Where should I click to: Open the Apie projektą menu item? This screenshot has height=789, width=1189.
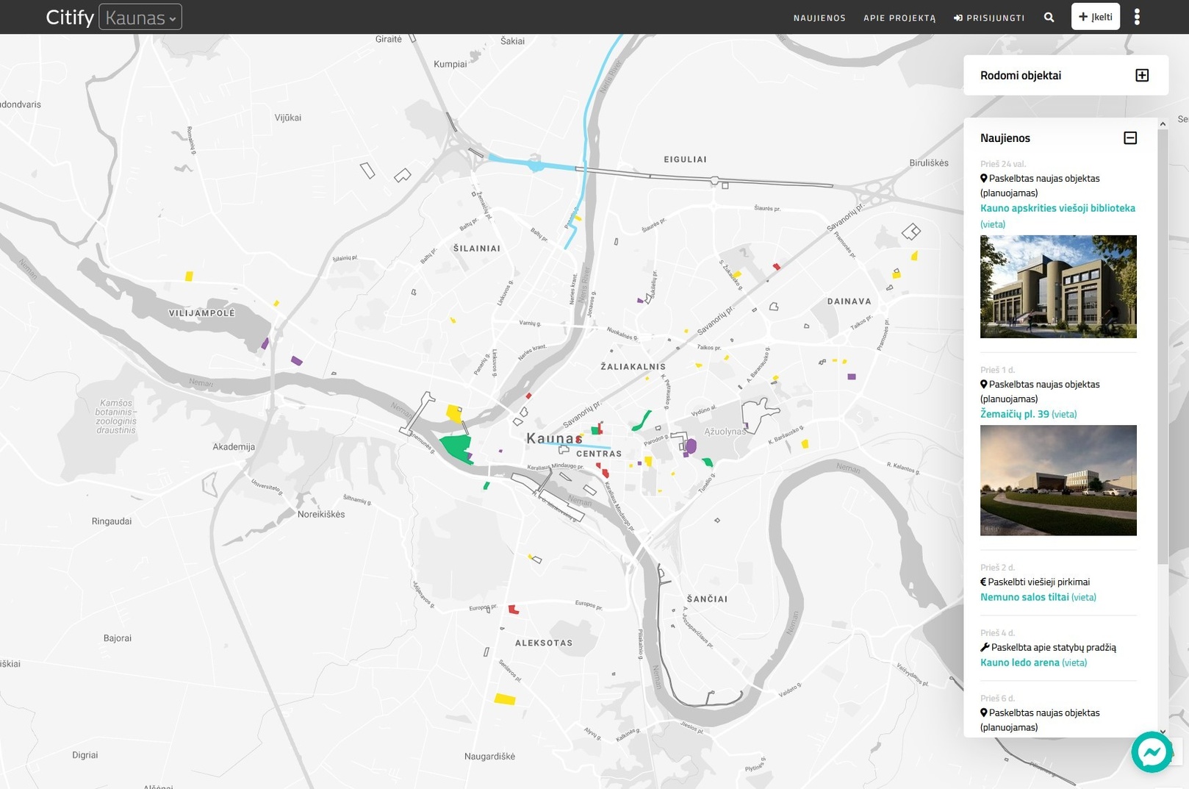(x=899, y=18)
